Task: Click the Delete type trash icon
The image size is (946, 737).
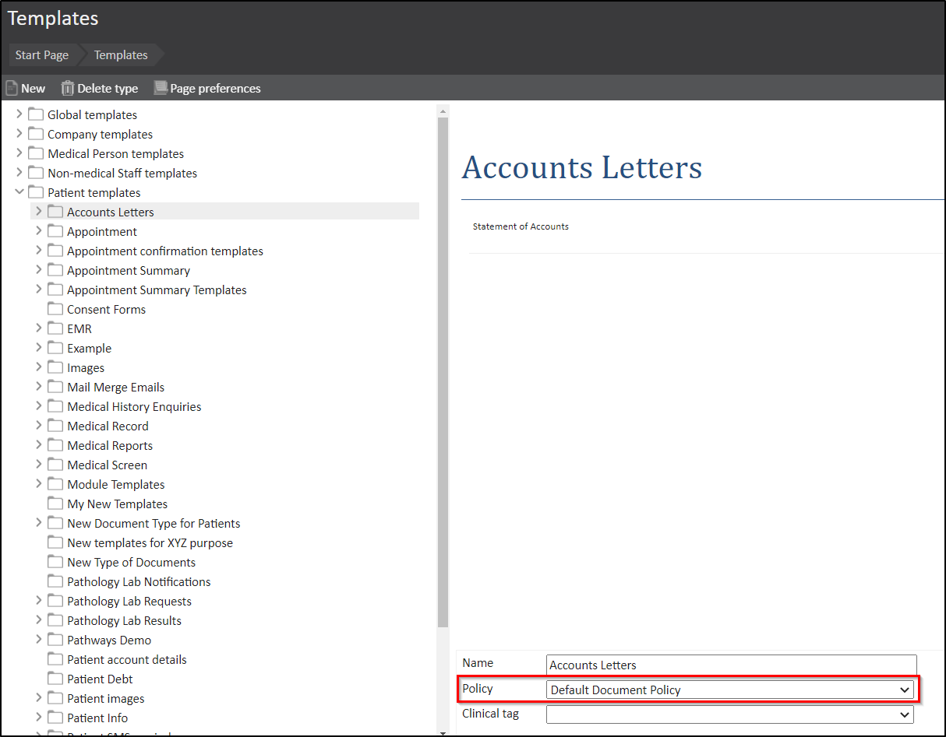Action: point(68,88)
